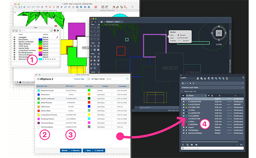The image size is (256, 158).
Task: Collapse the Hide Layer List expander
Action: click(x=182, y=92)
